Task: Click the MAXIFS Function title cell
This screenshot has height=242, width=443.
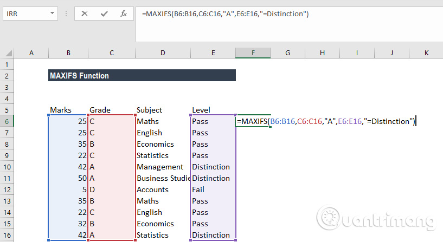Action: [x=142, y=75]
